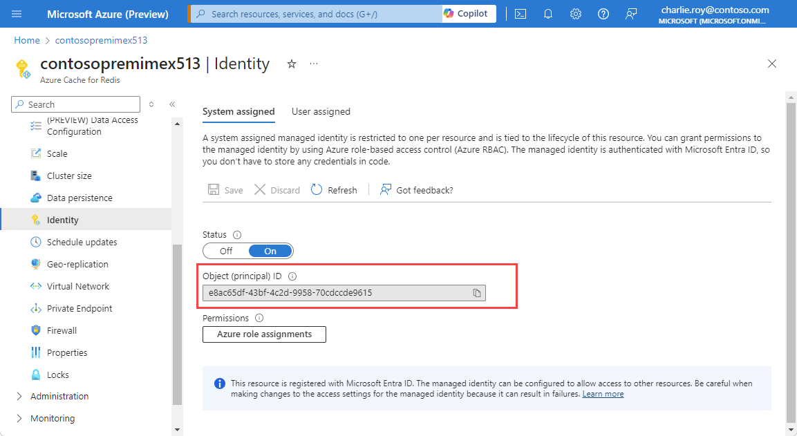The height and width of the screenshot is (436, 797).
Task: Open the Learn more link
Action: pos(603,394)
